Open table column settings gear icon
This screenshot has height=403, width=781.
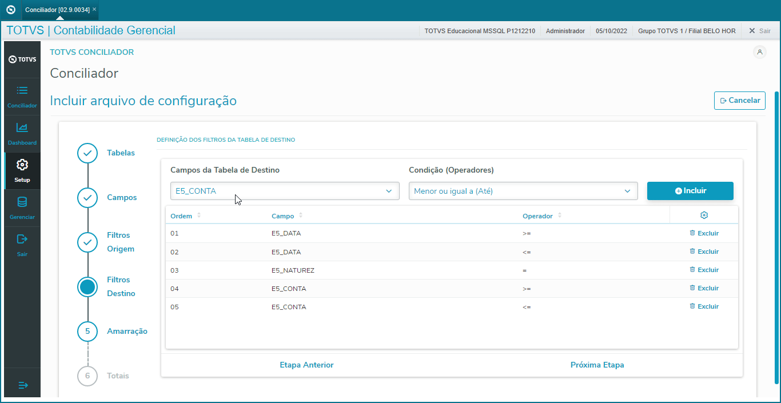click(x=704, y=216)
